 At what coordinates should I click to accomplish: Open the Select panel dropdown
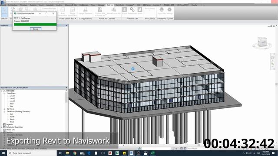[4, 19]
